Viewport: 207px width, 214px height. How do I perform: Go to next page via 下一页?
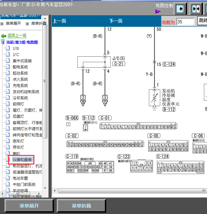pyautogui.click(x=116, y=21)
